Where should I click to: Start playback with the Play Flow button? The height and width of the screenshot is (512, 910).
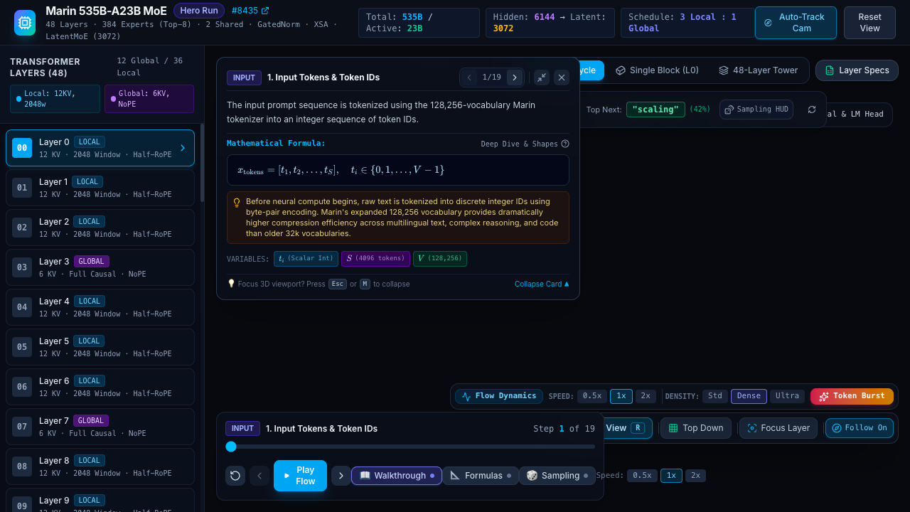click(300, 476)
